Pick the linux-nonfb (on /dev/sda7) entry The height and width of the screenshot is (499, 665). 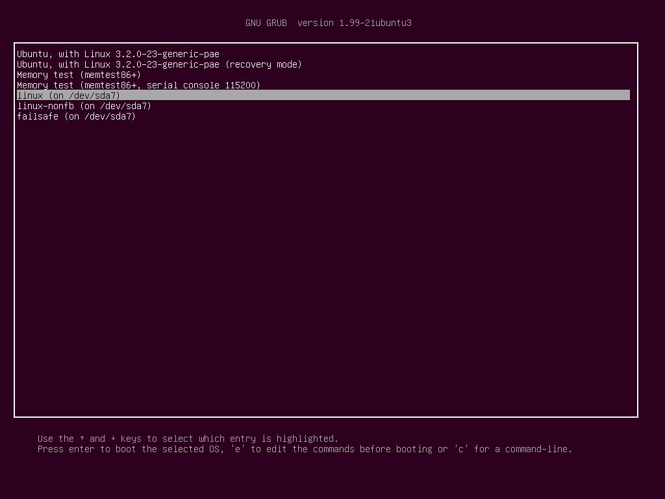[x=84, y=106]
